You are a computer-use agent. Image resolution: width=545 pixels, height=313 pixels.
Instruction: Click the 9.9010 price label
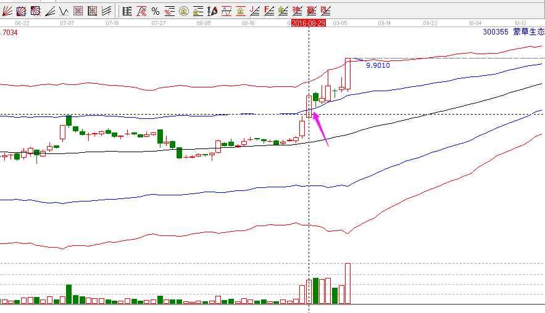pos(378,65)
